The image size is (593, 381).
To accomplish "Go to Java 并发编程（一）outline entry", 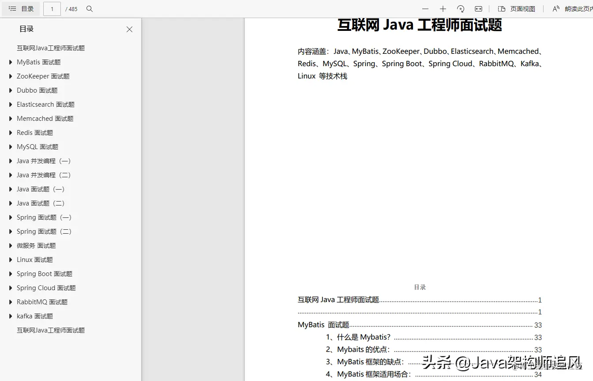I will click(x=44, y=161).
